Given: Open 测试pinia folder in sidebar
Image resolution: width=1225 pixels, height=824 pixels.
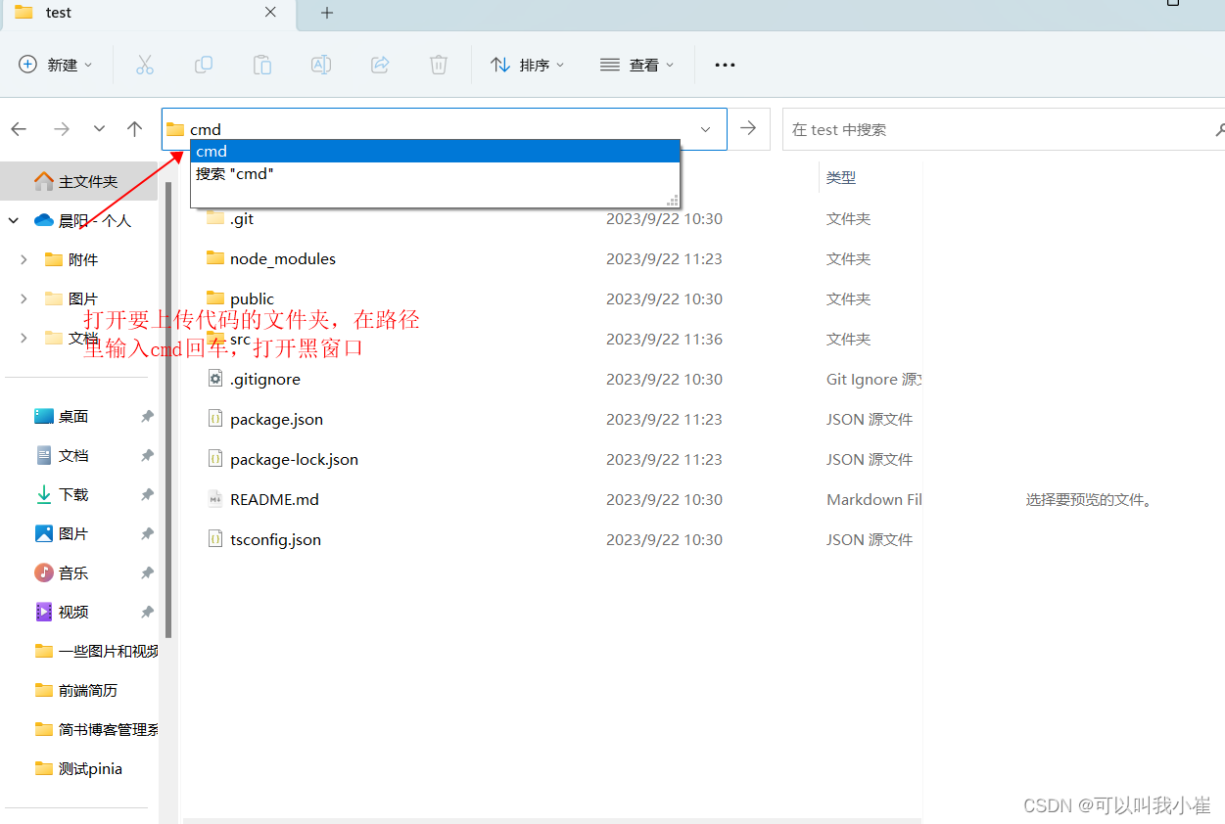Looking at the screenshot, I should 80,768.
